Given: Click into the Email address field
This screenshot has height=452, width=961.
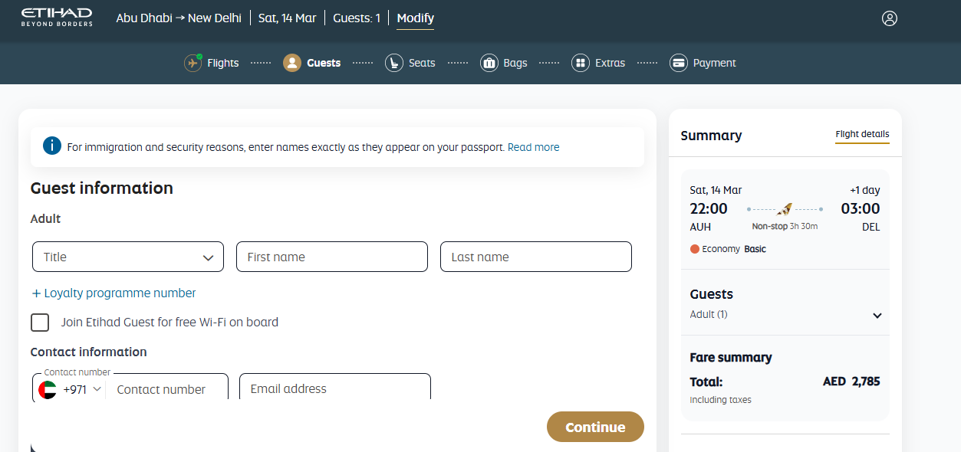Looking at the screenshot, I should (x=334, y=388).
